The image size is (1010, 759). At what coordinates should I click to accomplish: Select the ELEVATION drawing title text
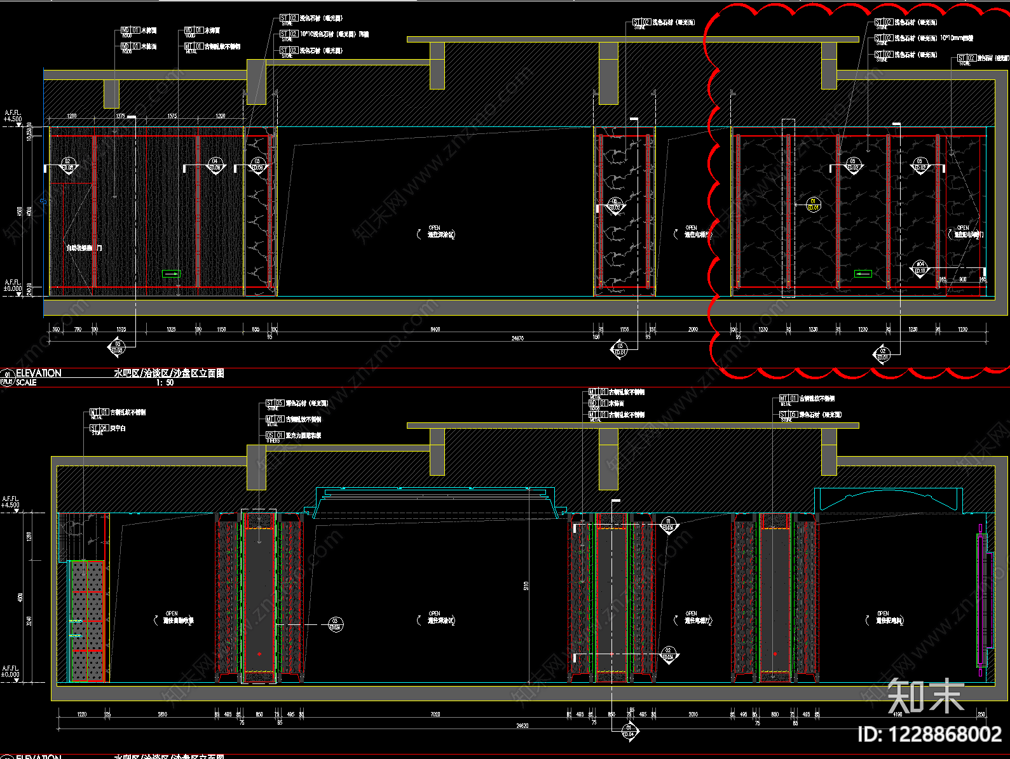point(39,373)
